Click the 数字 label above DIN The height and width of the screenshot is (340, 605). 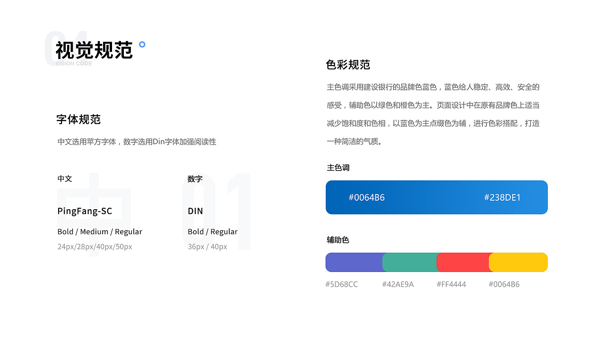(x=194, y=178)
